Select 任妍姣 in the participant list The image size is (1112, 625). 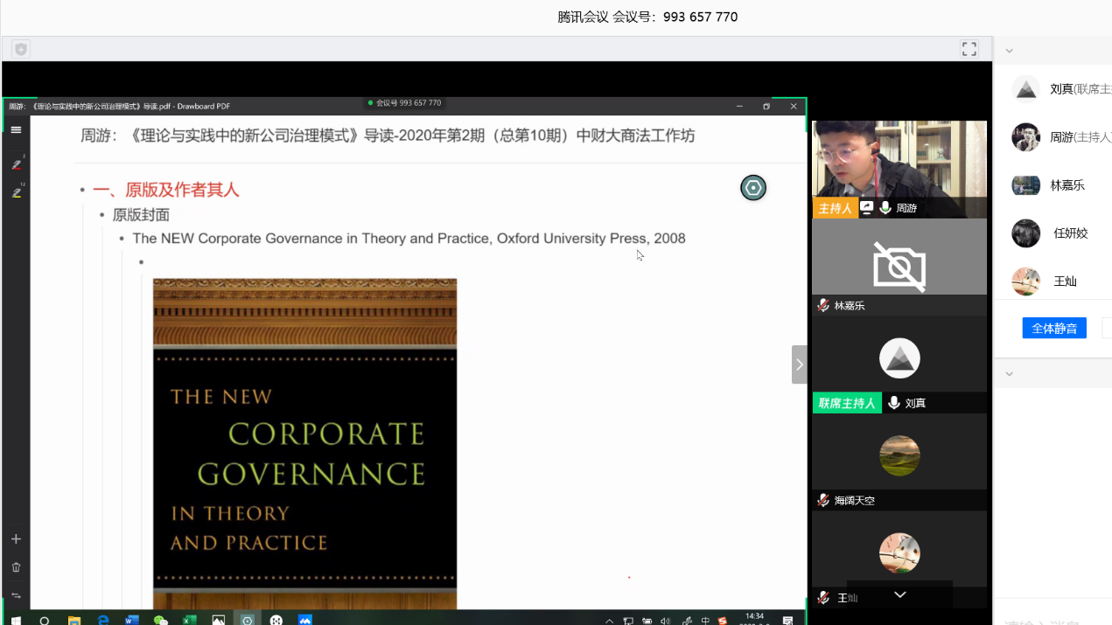tap(1070, 233)
